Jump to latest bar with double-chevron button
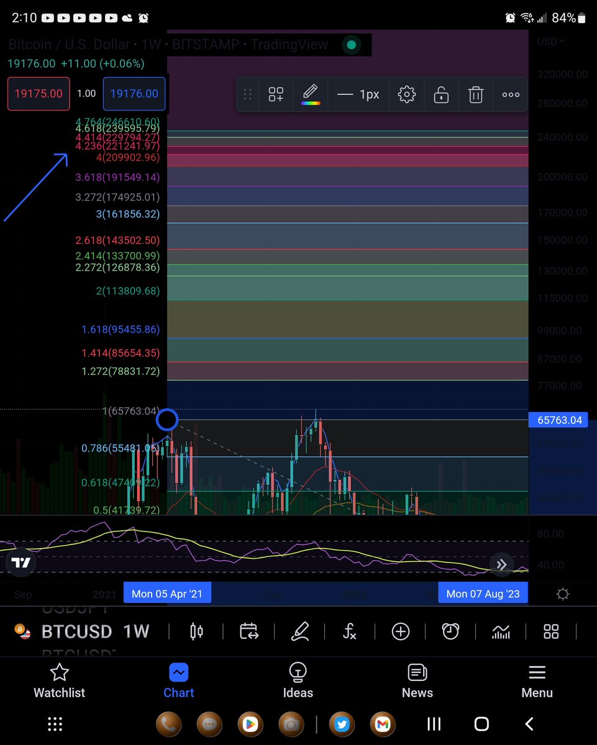 (x=501, y=564)
